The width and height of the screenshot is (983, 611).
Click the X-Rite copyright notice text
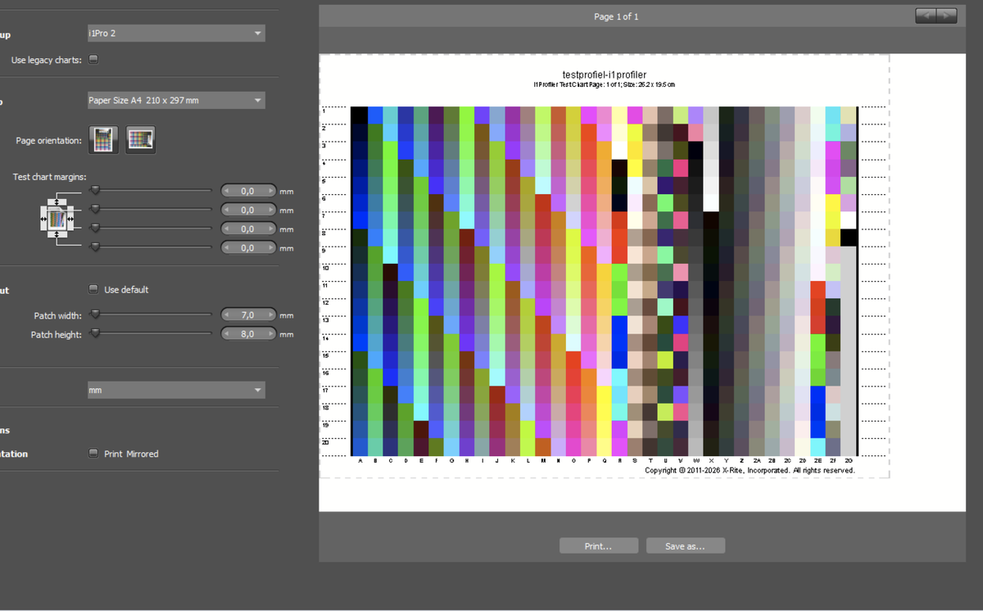pos(750,470)
